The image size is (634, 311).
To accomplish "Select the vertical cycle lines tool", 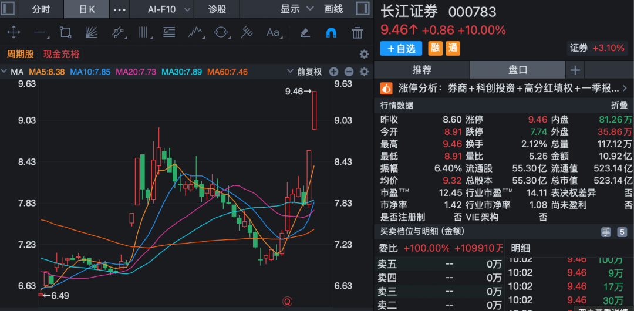I will 144,32.
